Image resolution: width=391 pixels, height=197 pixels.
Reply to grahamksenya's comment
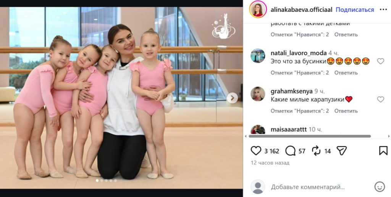tap(346, 111)
